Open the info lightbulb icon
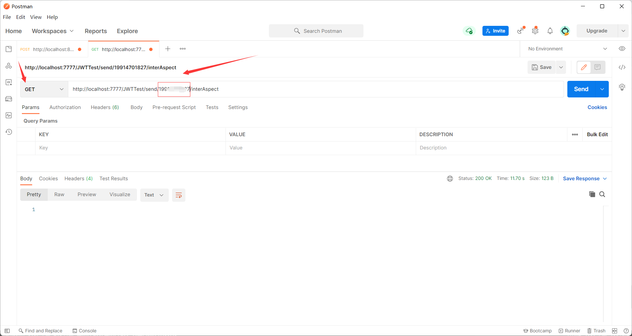This screenshot has height=336, width=632. coord(622,87)
